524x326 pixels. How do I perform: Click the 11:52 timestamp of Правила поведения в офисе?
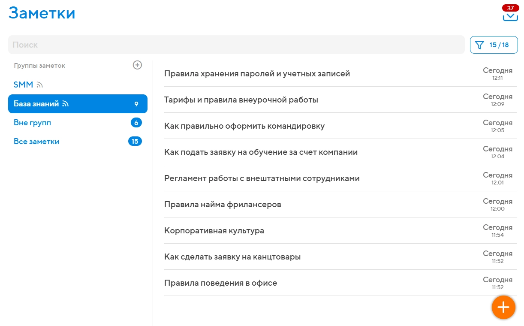497,287
